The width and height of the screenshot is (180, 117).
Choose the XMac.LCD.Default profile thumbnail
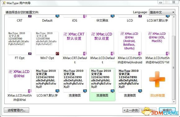click(x=102, y=44)
